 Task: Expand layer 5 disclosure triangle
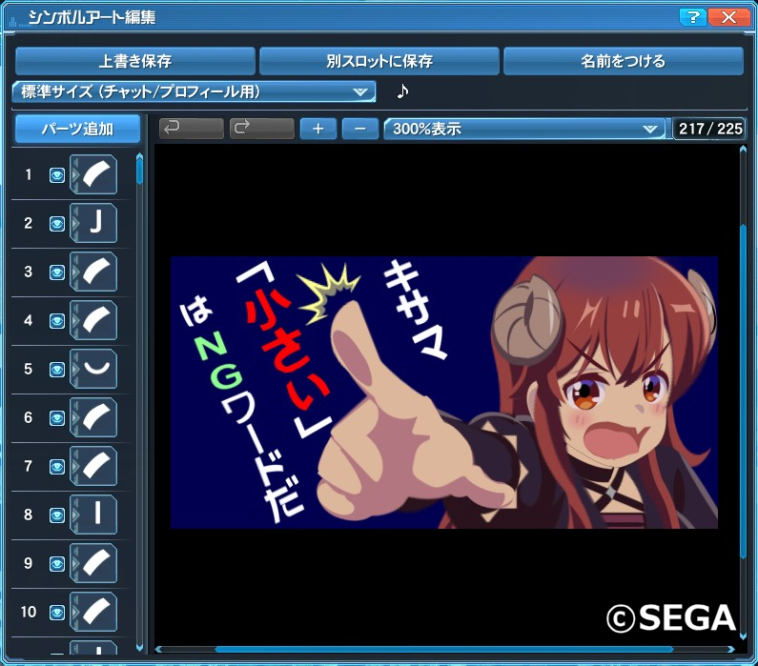73,369
